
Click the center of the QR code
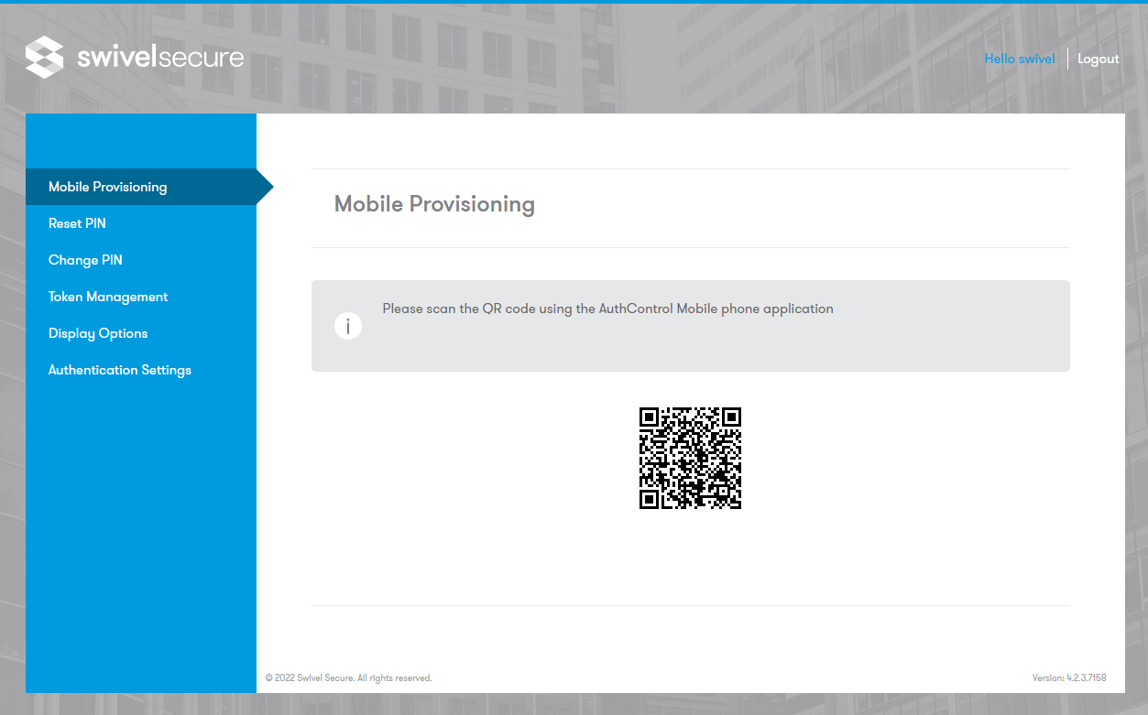691,458
